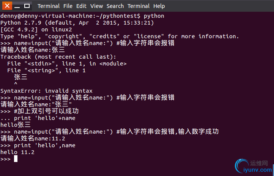This screenshot has height=176, width=274.
Task: Close the terminal window
Action: click(x=7, y=6)
